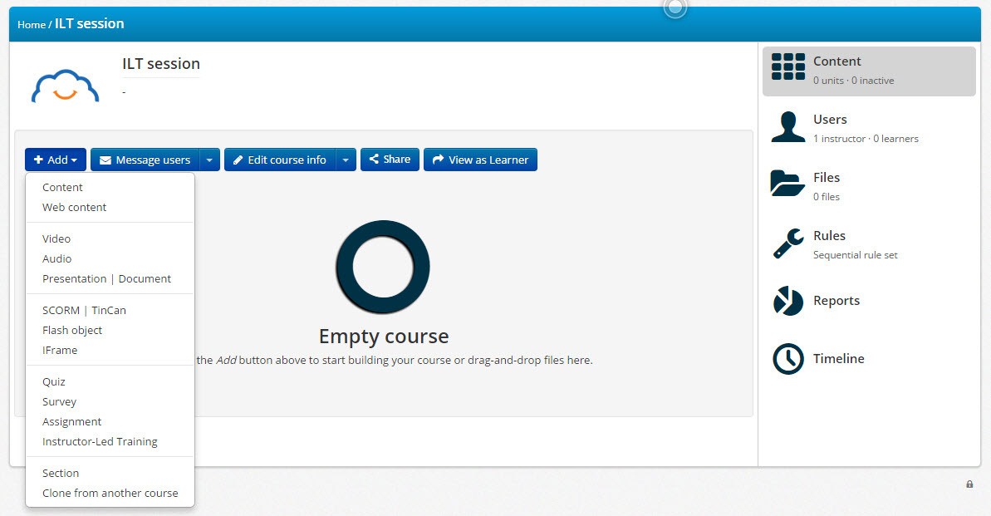Click the small lock icon at bottom right
Image resolution: width=991 pixels, height=516 pixels.
coord(969,484)
